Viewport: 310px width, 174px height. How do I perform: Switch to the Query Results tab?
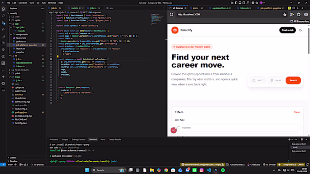click(x=115, y=140)
